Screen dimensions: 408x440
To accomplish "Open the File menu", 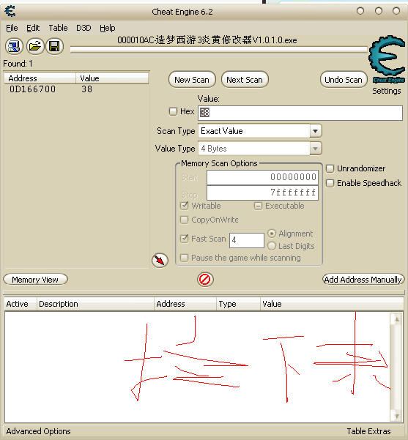I will (x=12, y=28).
